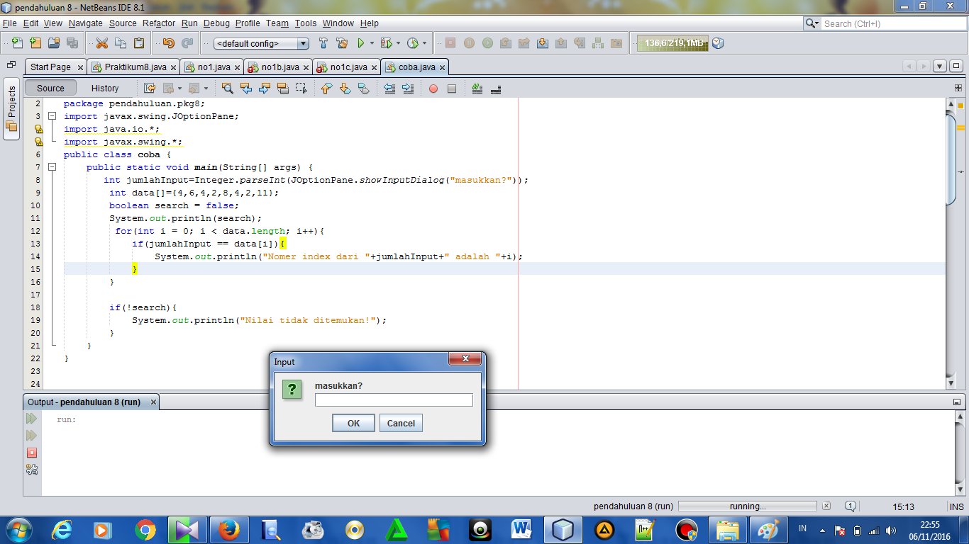Viewport: 969px width, 544px height.
Task: Open the Projects side panel
Action: (11, 110)
